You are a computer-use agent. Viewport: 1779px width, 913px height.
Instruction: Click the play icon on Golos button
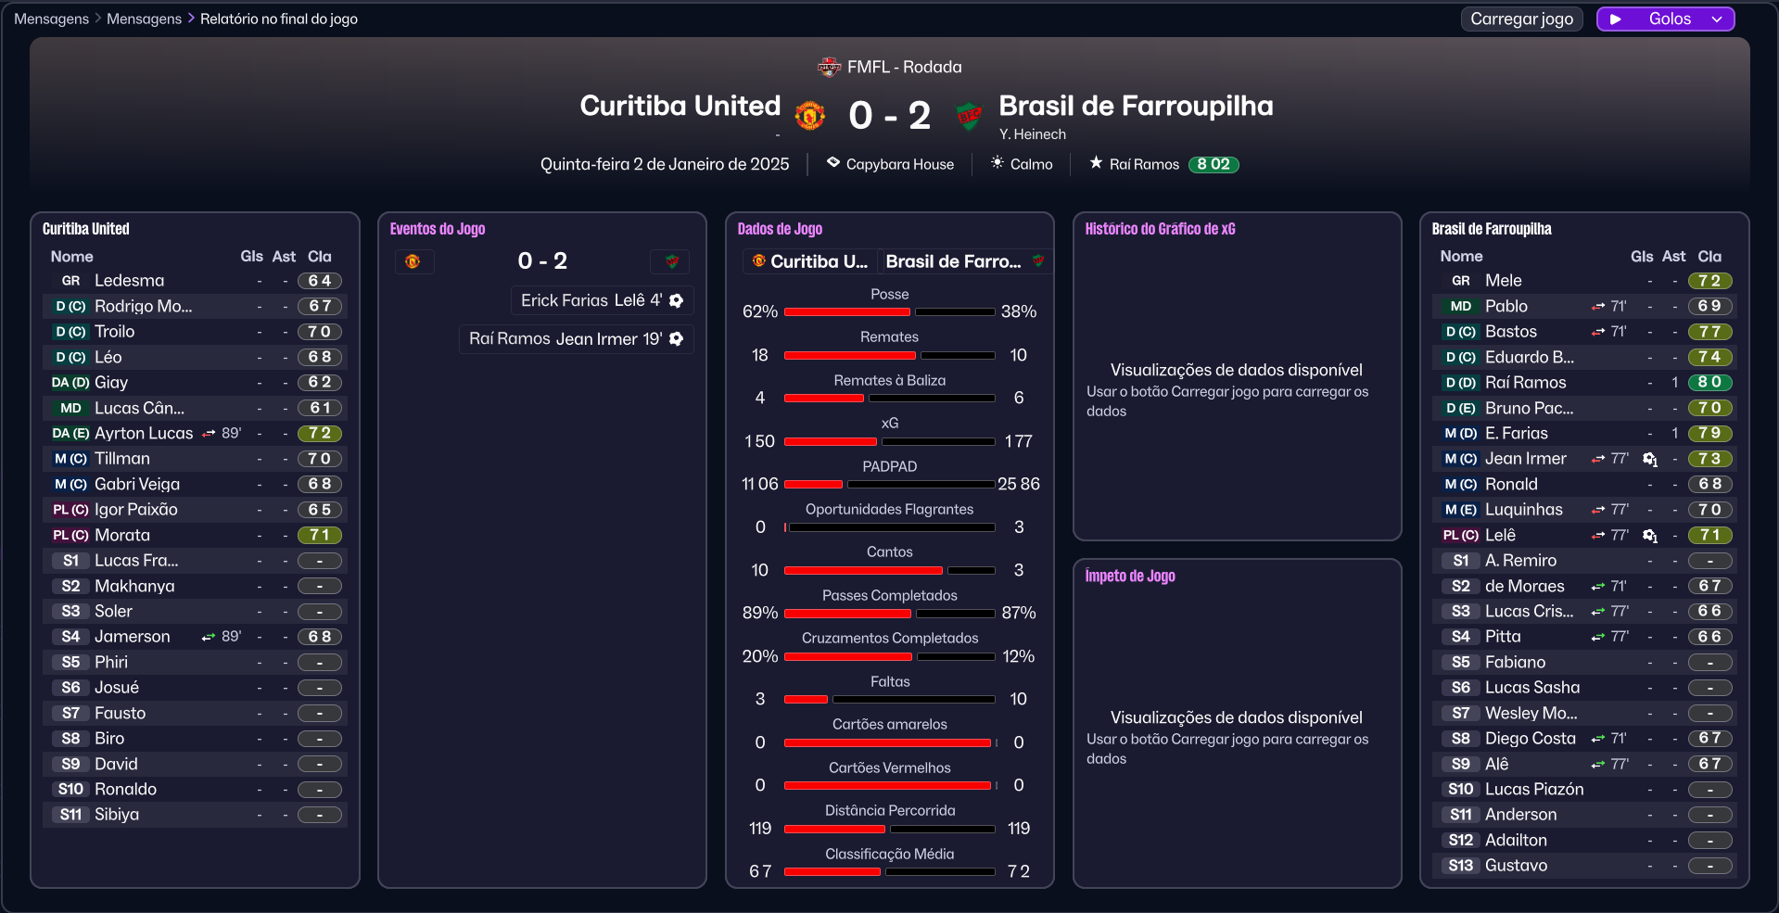(x=1616, y=19)
